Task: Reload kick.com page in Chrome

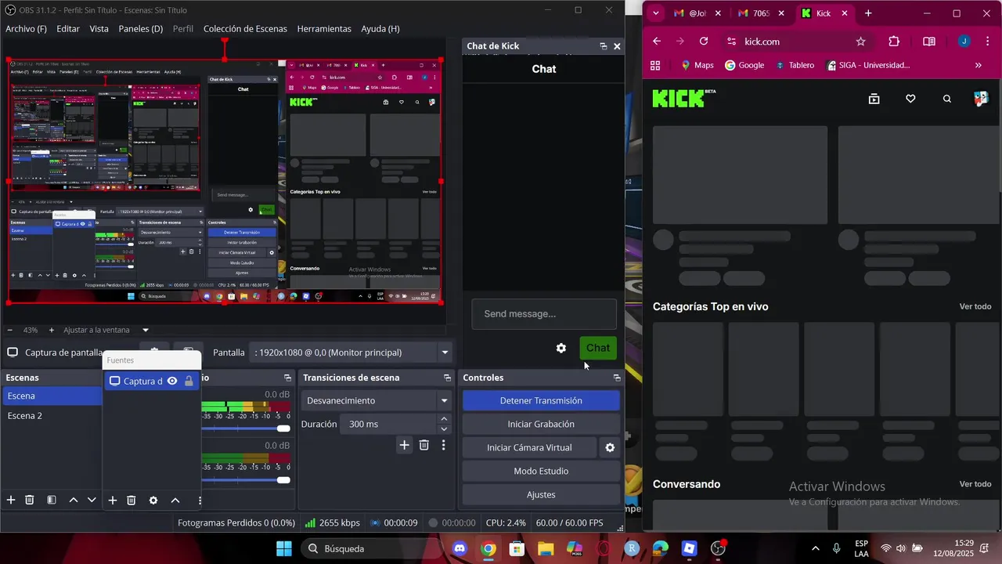Action: [x=704, y=42]
